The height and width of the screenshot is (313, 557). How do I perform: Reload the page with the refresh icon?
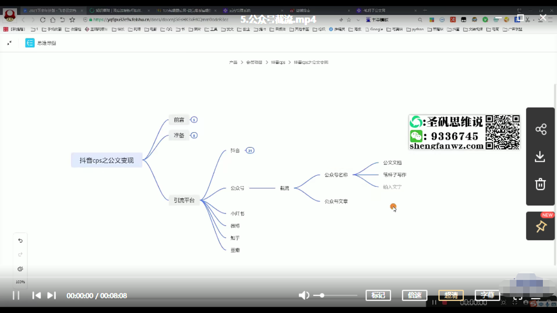point(43,20)
